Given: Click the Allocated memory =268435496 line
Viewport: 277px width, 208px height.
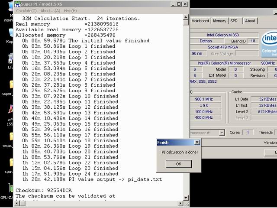Looking at the screenshot, I should [65, 35].
